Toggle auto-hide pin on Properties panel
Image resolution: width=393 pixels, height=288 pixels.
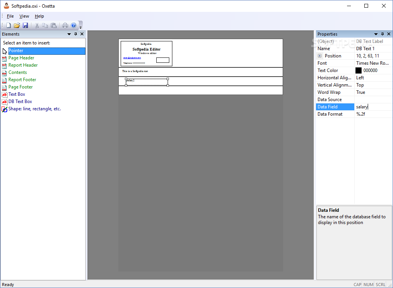tap(383, 34)
